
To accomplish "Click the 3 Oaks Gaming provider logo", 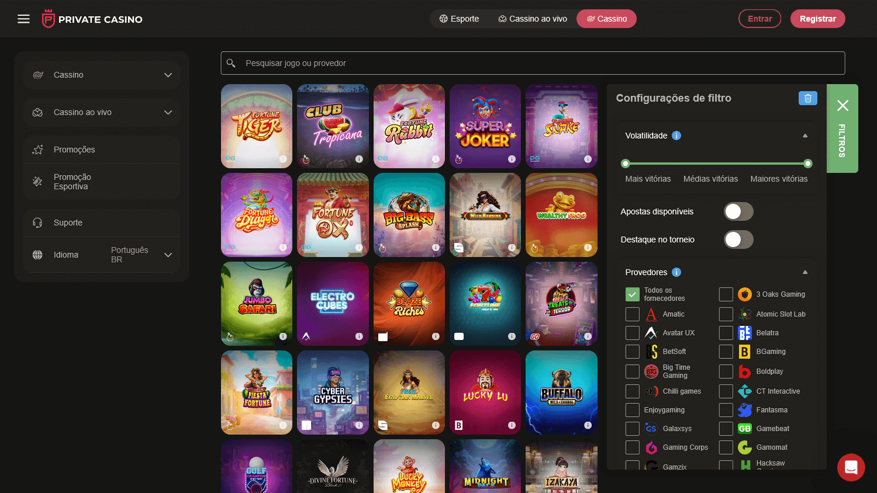I will tap(745, 294).
